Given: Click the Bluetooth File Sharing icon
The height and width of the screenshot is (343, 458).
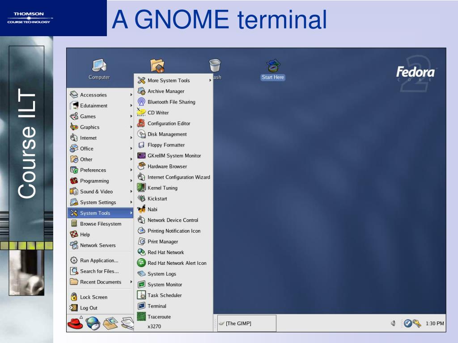Looking at the screenshot, I should (142, 102).
